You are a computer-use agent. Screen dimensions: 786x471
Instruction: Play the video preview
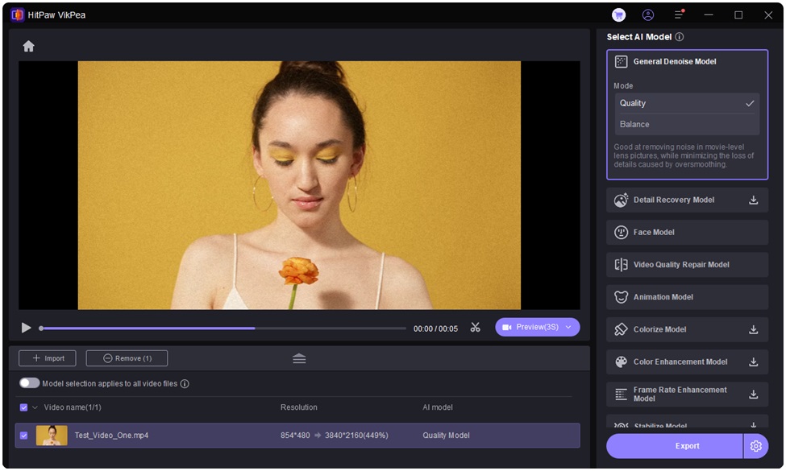pos(27,328)
